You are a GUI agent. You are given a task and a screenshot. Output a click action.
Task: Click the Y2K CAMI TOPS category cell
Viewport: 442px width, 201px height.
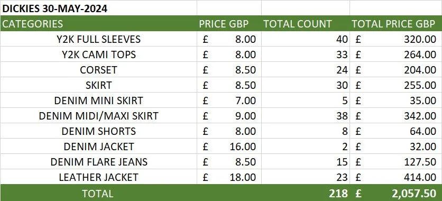pos(98,54)
